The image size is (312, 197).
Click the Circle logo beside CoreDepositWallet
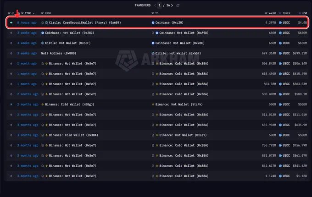(x=46, y=22)
